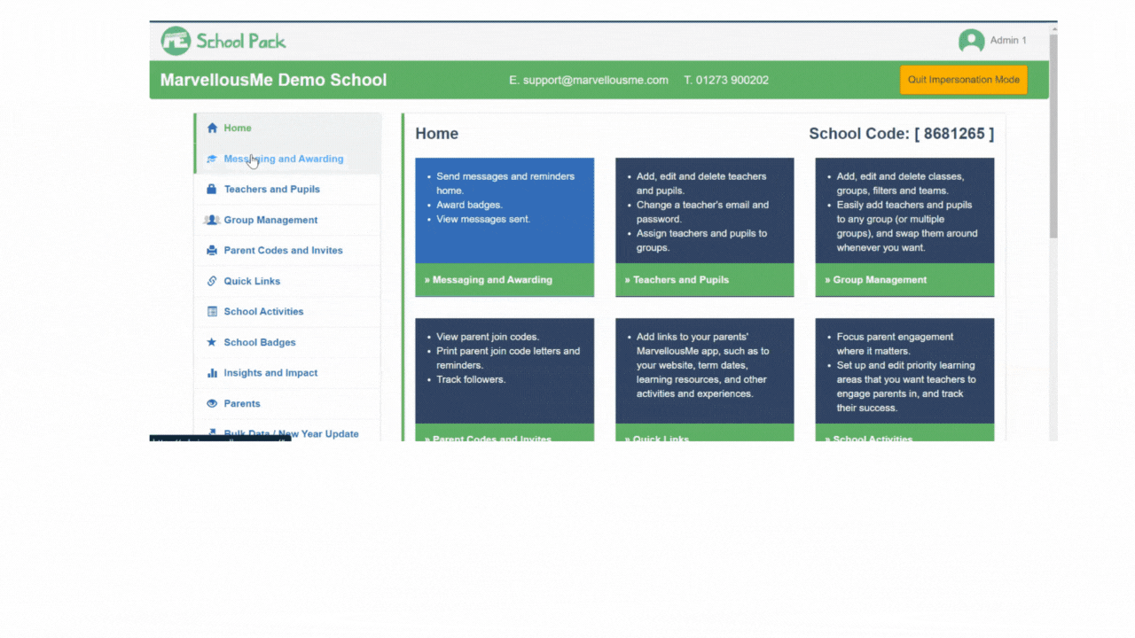Viewport: 1135px width, 638px height.
Task: Click the graduation cap Messaging icon
Action: pos(212,159)
